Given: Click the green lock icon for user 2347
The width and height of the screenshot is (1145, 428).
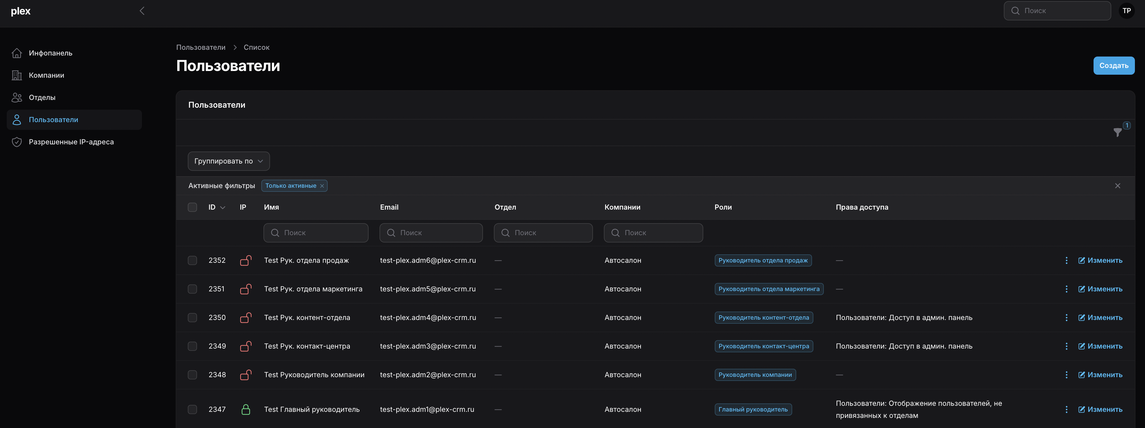Looking at the screenshot, I should [x=245, y=409].
